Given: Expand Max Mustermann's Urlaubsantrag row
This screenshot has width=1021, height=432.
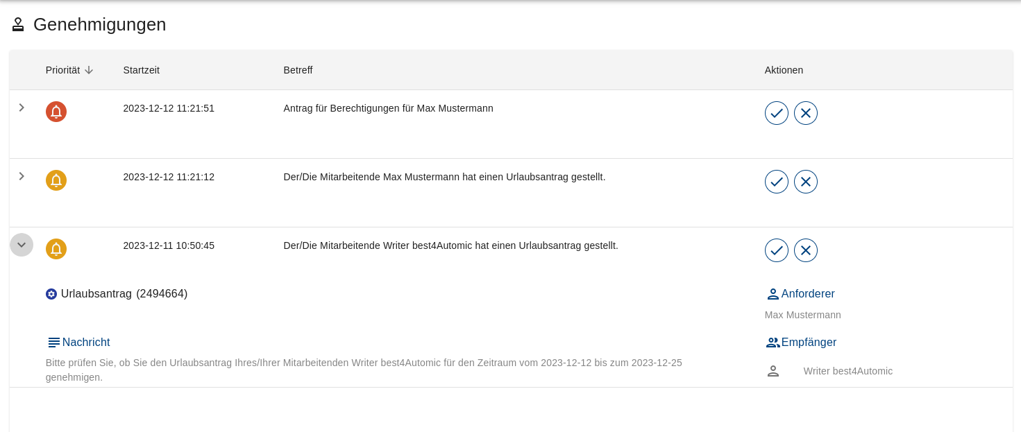Looking at the screenshot, I should click(x=22, y=176).
